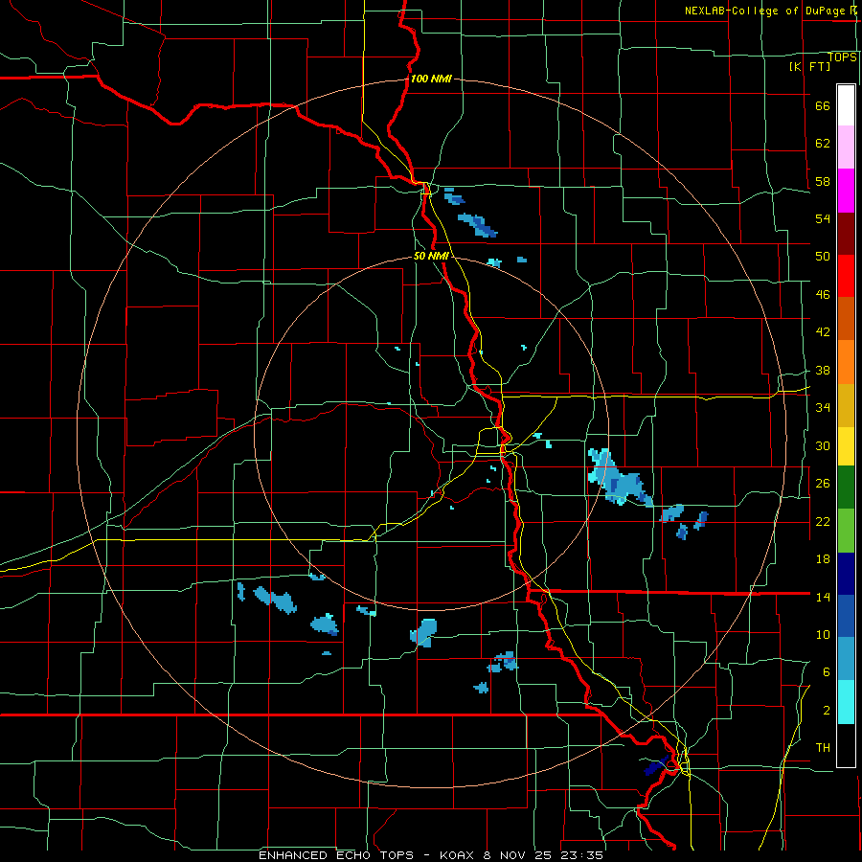Click the light pink legend swatch
862x862 pixels.
(846, 147)
